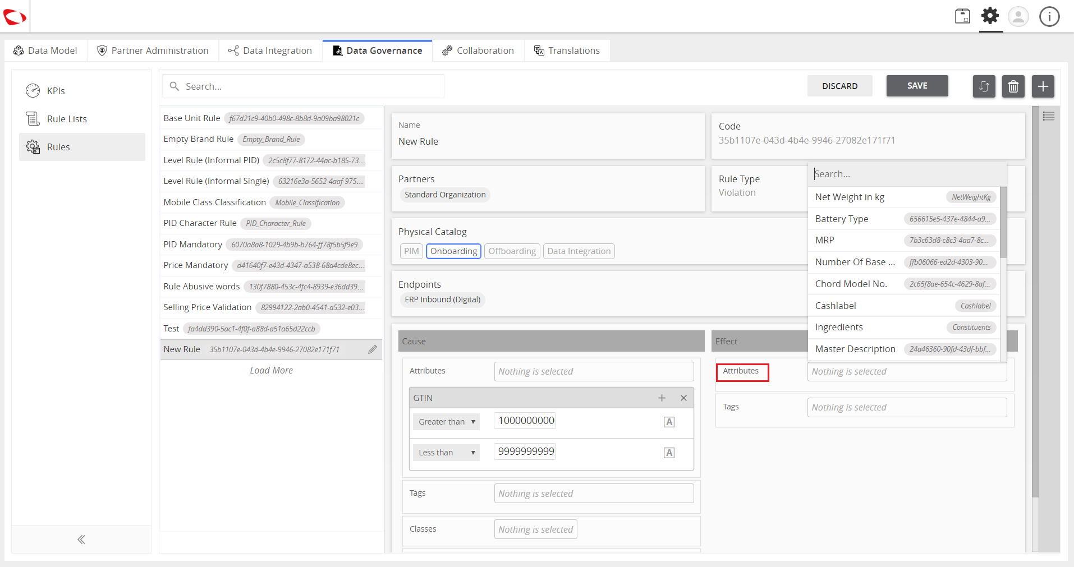Click the Rules gears sidebar icon

33,146
